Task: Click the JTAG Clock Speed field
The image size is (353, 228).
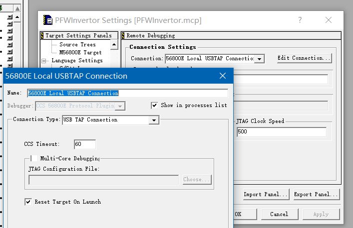Action: click(281, 132)
